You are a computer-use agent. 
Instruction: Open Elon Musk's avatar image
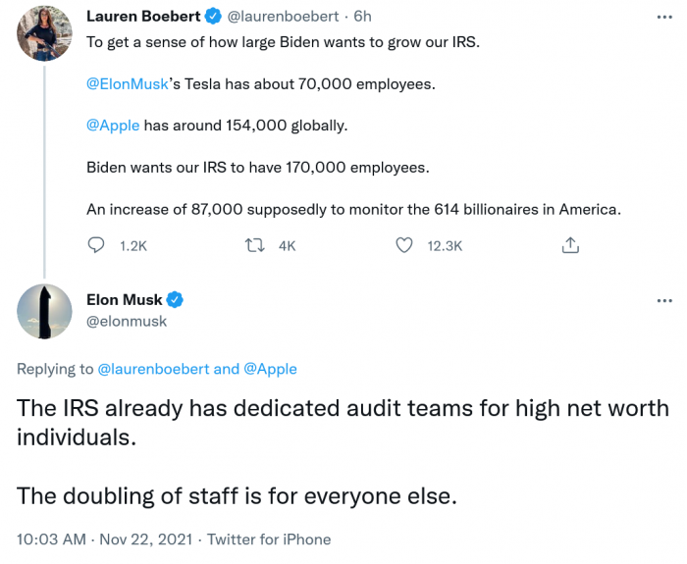tap(44, 310)
